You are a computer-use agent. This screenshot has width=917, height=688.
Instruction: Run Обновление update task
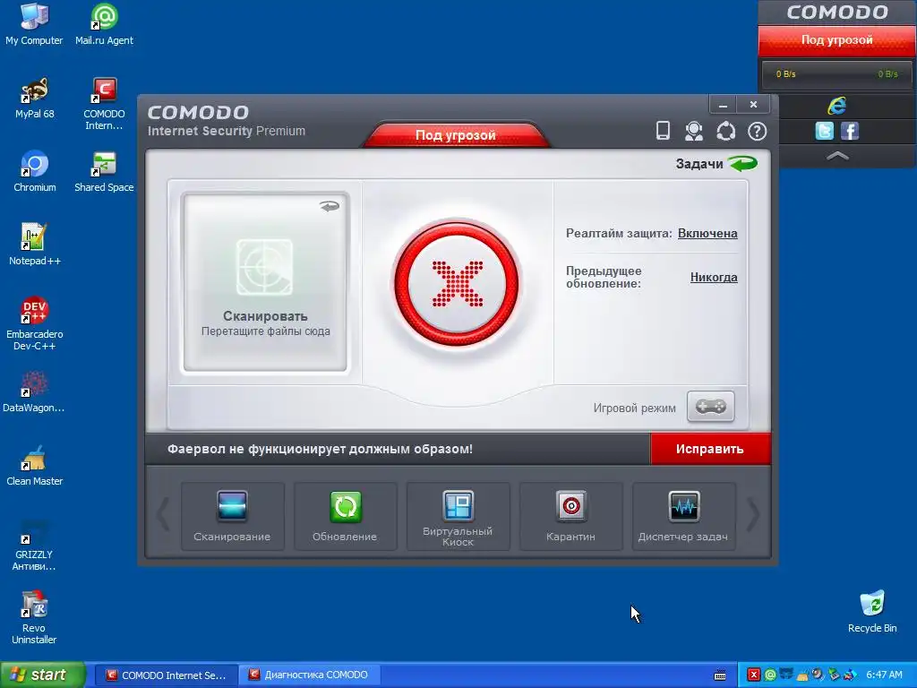(345, 516)
